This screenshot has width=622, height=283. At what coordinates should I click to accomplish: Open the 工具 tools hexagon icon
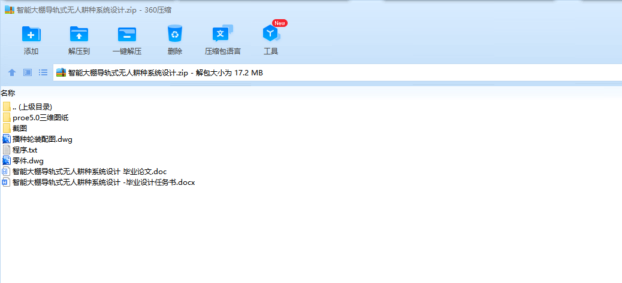pos(271,34)
